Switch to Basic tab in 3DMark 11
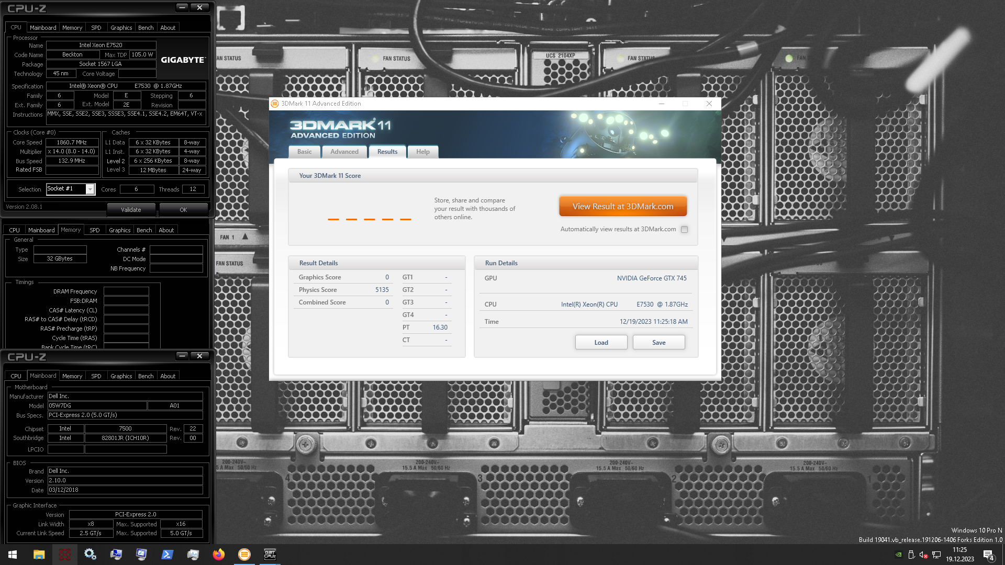 304,152
